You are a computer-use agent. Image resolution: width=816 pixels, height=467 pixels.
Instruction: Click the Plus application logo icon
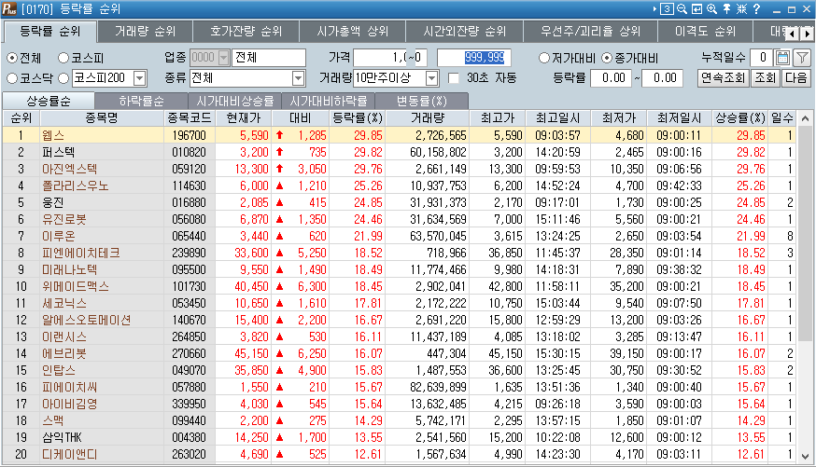pyautogui.click(x=9, y=8)
